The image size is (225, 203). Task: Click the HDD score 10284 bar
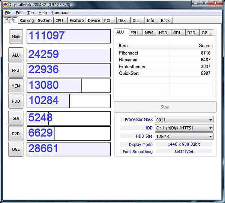click(x=69, y=101)
